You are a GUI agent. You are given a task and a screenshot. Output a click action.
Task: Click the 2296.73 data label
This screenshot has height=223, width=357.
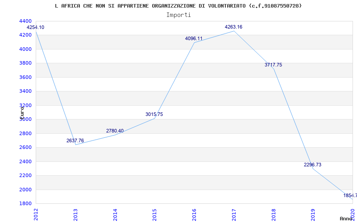click(313, 165)
